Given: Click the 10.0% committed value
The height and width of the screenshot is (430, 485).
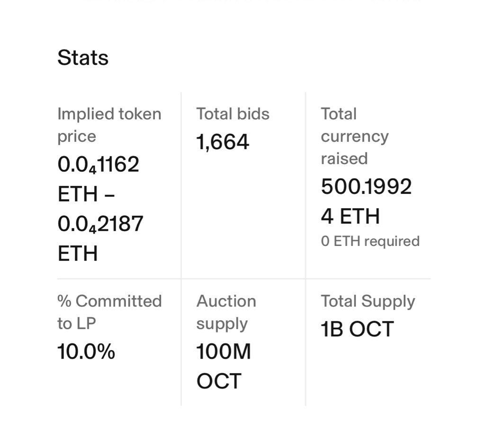Looking at the screenshot, I should [86, 352].
